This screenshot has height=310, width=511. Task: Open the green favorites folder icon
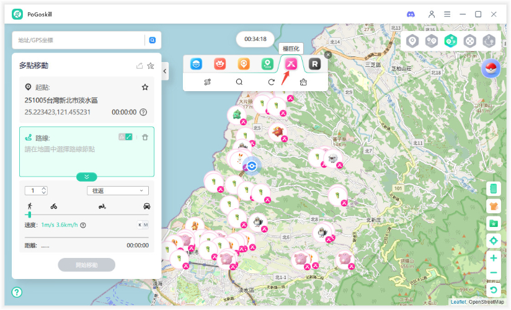494,223
